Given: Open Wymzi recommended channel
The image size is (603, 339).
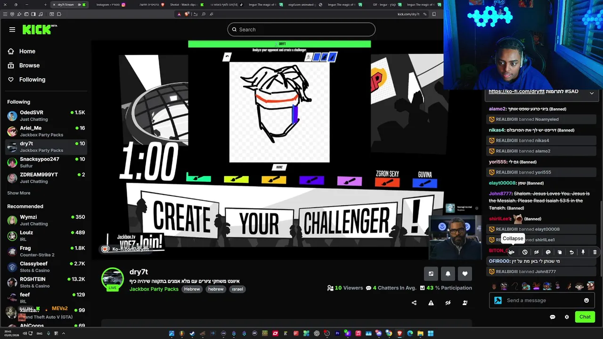Looking at the screenshot, I should pos(46,220).
